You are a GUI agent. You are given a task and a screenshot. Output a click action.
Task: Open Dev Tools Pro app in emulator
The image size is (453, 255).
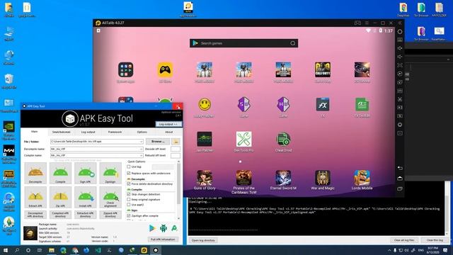click(x=243, y=139)
